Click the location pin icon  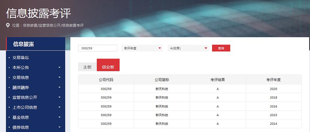8,25
